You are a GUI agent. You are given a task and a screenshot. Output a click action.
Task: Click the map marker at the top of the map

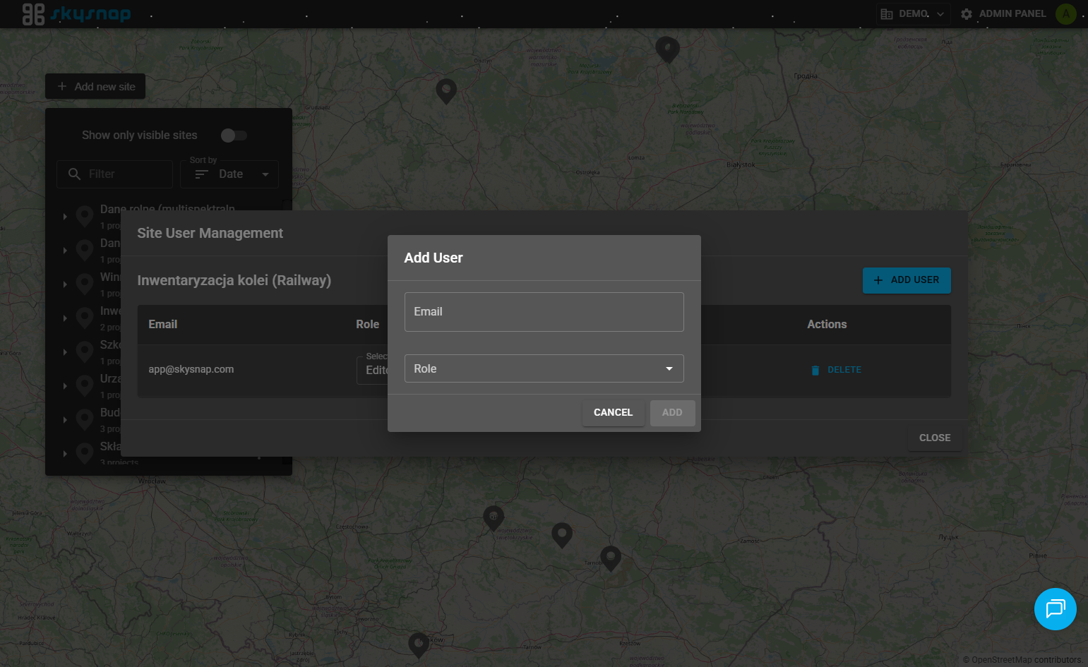click(667, 50)
